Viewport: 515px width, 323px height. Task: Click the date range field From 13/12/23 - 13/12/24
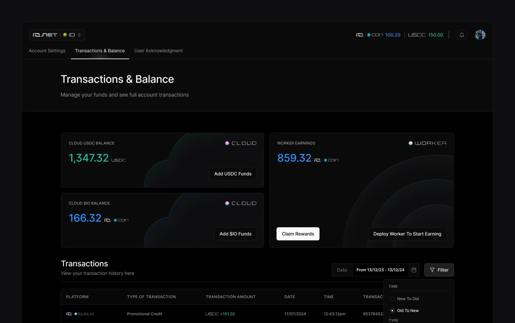click(380, 270)
